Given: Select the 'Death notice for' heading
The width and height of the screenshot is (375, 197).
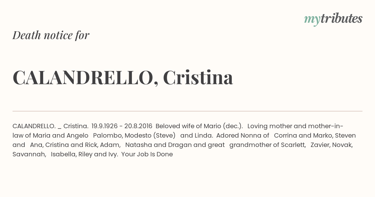Looking at the screenshot, I should click(51, 35).
